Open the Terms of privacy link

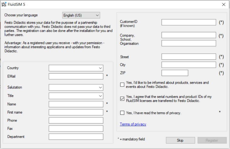pyautogui.click(x=133, y=124)
